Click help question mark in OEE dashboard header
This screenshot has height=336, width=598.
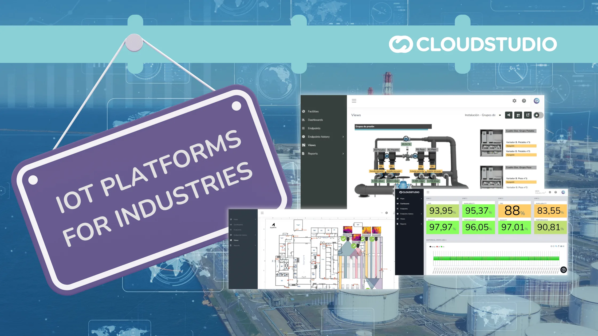(x=556, y=192)
